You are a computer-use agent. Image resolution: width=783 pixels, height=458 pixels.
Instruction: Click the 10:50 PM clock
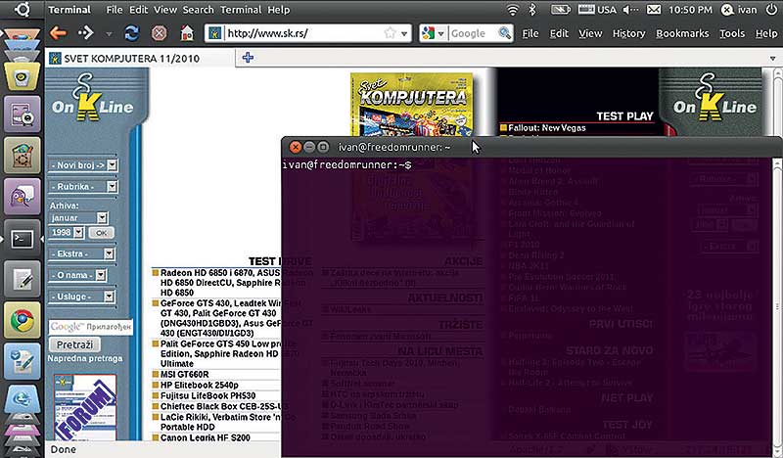coord(690,10)
